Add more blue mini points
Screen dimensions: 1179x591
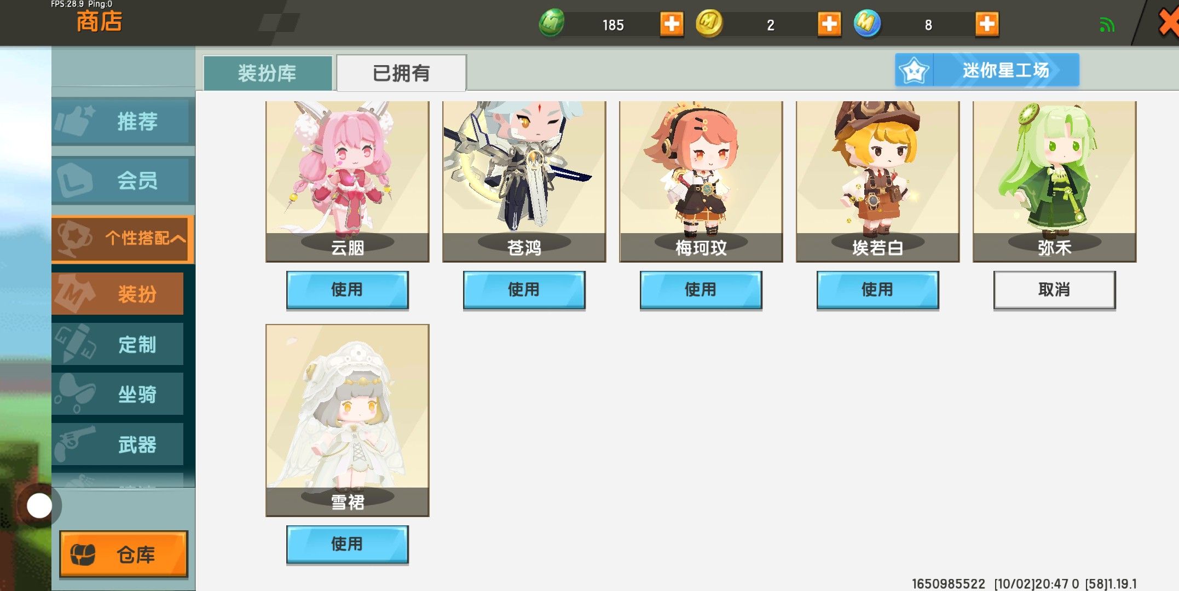coord(987,24)
